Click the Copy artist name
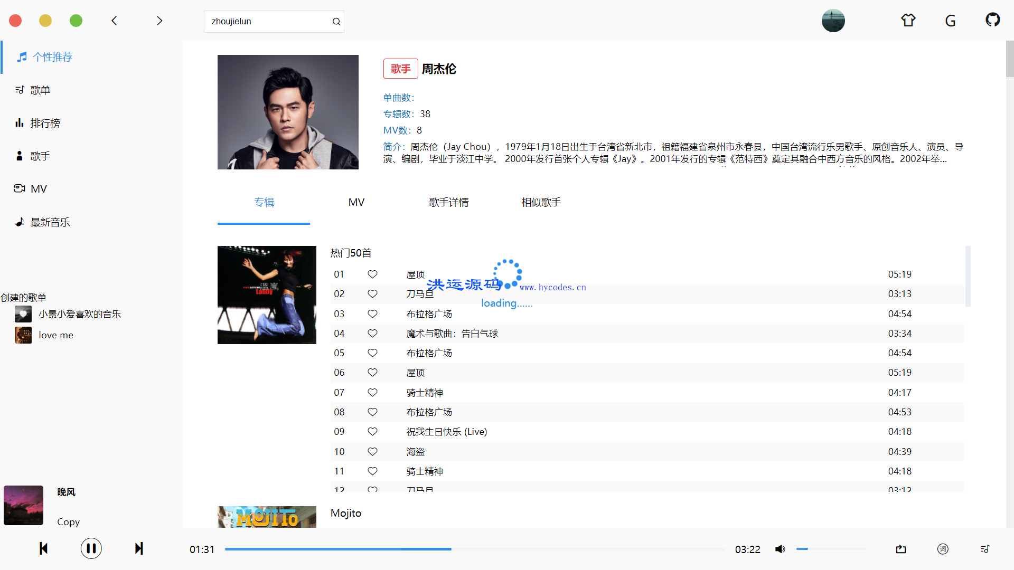Screen dimensions: 1014x570 69,522
